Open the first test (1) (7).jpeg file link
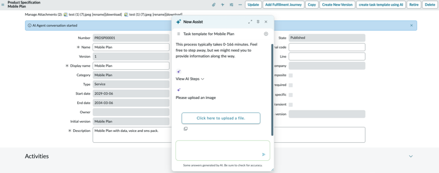 pos(80,14)
